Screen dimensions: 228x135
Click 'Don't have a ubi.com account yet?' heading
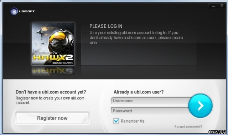[51, 92]
